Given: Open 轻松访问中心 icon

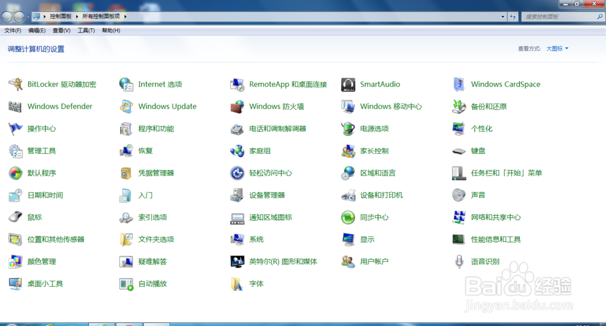Looking at the screenshot, I should tap(237, 173).
